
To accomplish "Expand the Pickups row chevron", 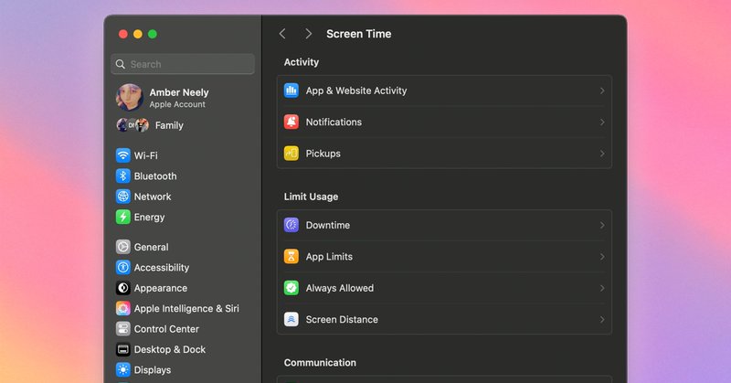I will (602, 154).
